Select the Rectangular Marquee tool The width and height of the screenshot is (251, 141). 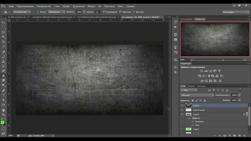[4, 27]
